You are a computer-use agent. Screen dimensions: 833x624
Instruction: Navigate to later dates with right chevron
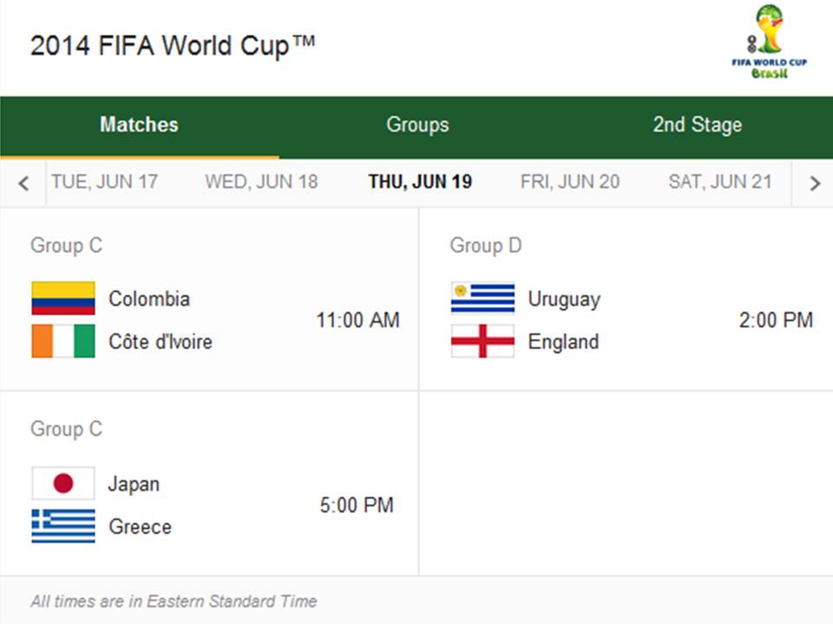(814, 183)
